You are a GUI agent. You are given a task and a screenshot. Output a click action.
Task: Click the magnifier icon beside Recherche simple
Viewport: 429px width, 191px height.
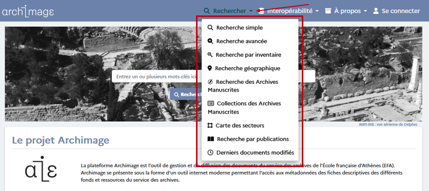point(211,27)
